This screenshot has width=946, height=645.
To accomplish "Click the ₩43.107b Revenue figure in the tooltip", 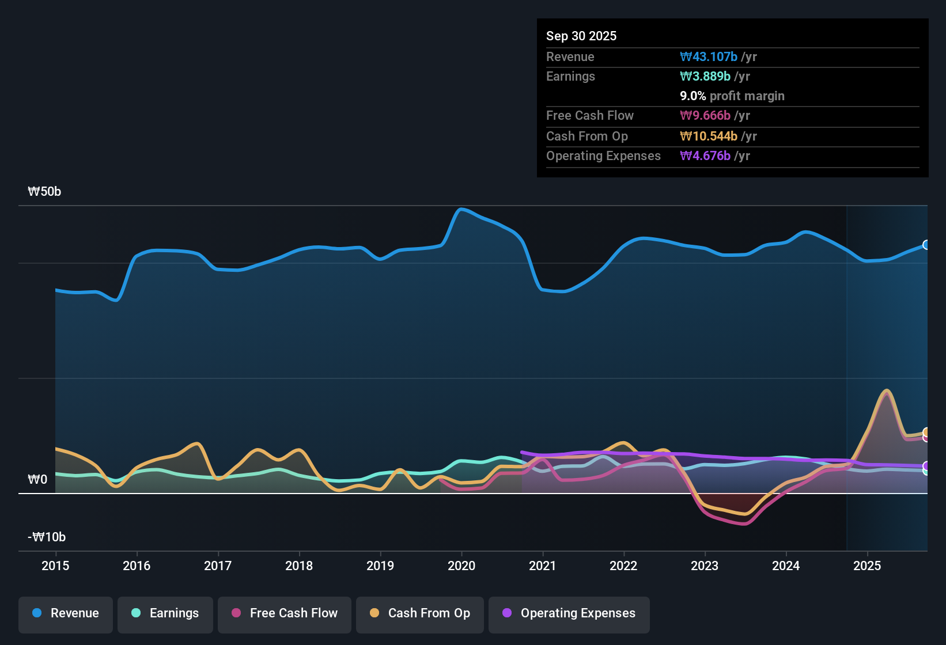I will [x=709, y=56].
